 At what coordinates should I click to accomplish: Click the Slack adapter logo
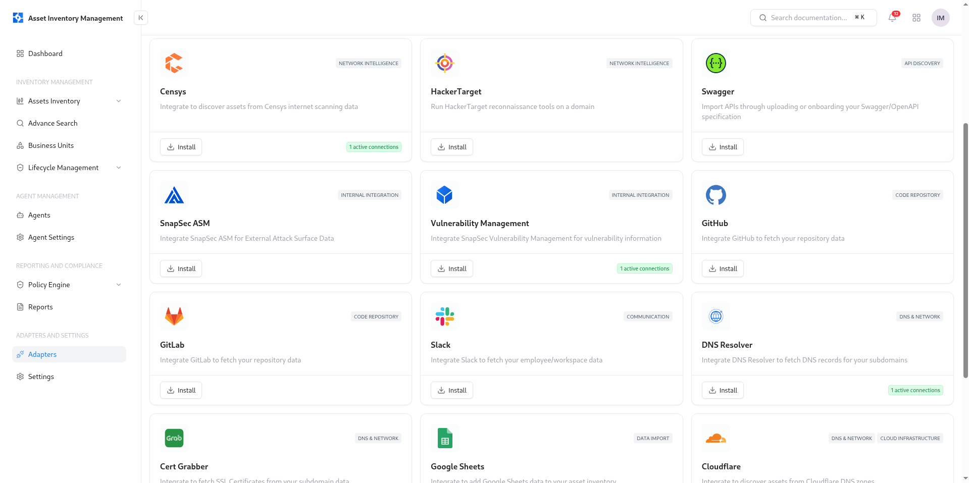[444, 316]
